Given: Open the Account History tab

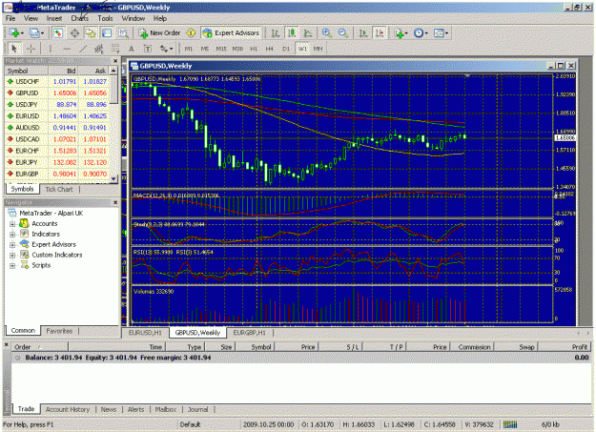Looking at the screenshot, I should [68, 409].
